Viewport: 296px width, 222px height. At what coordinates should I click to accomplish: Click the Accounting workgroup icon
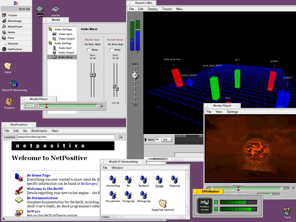coord(113,180)
